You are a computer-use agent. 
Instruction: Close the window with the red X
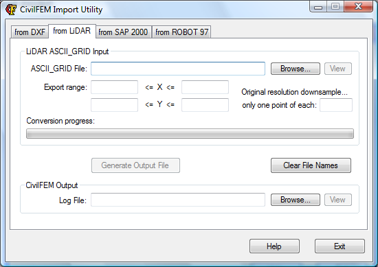tap(359, 7)
